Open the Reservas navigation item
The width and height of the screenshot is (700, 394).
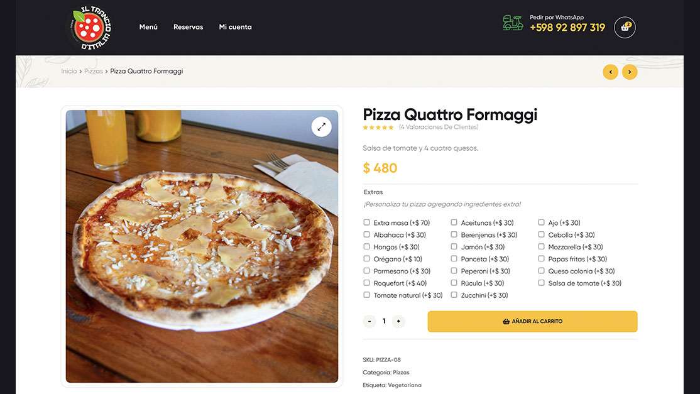point(188,27)
